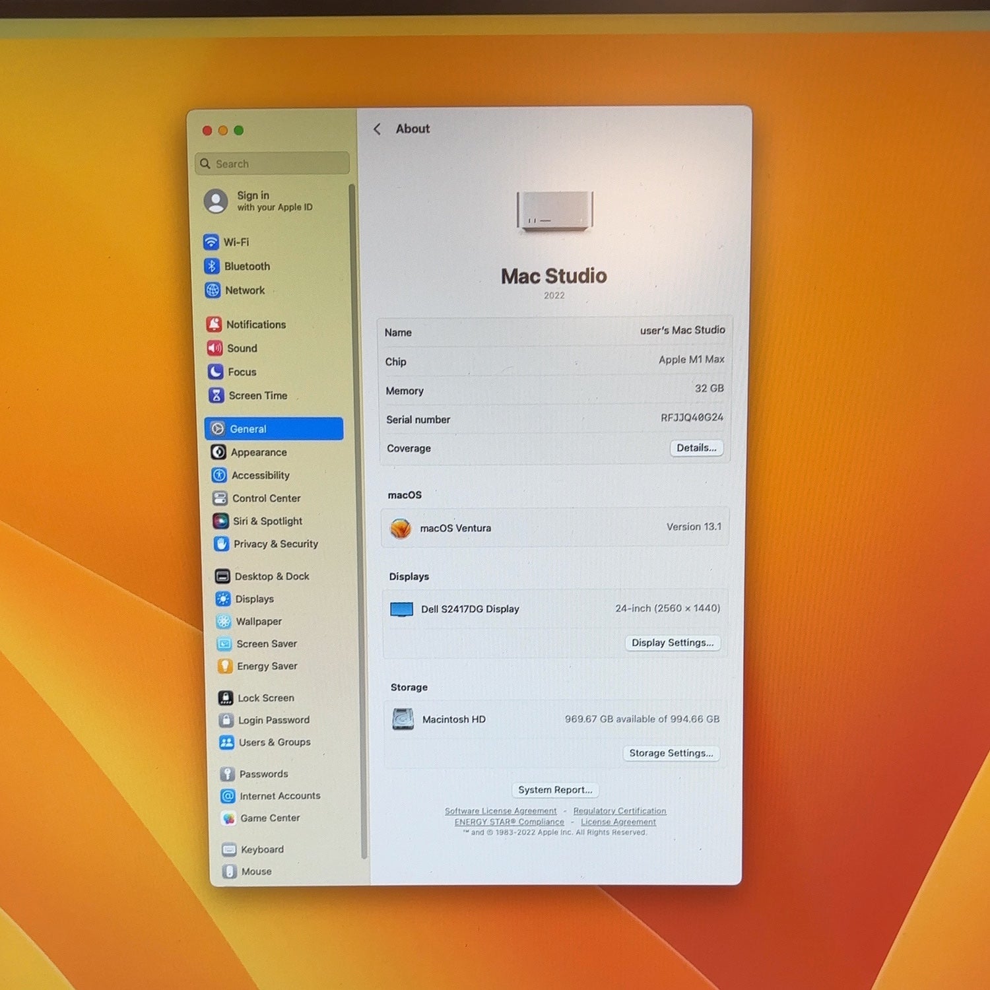Image resolution: width=990 pixels, height=990 pixels.
Task: Click the Dell display monitor icon
Action: [402, 609]
